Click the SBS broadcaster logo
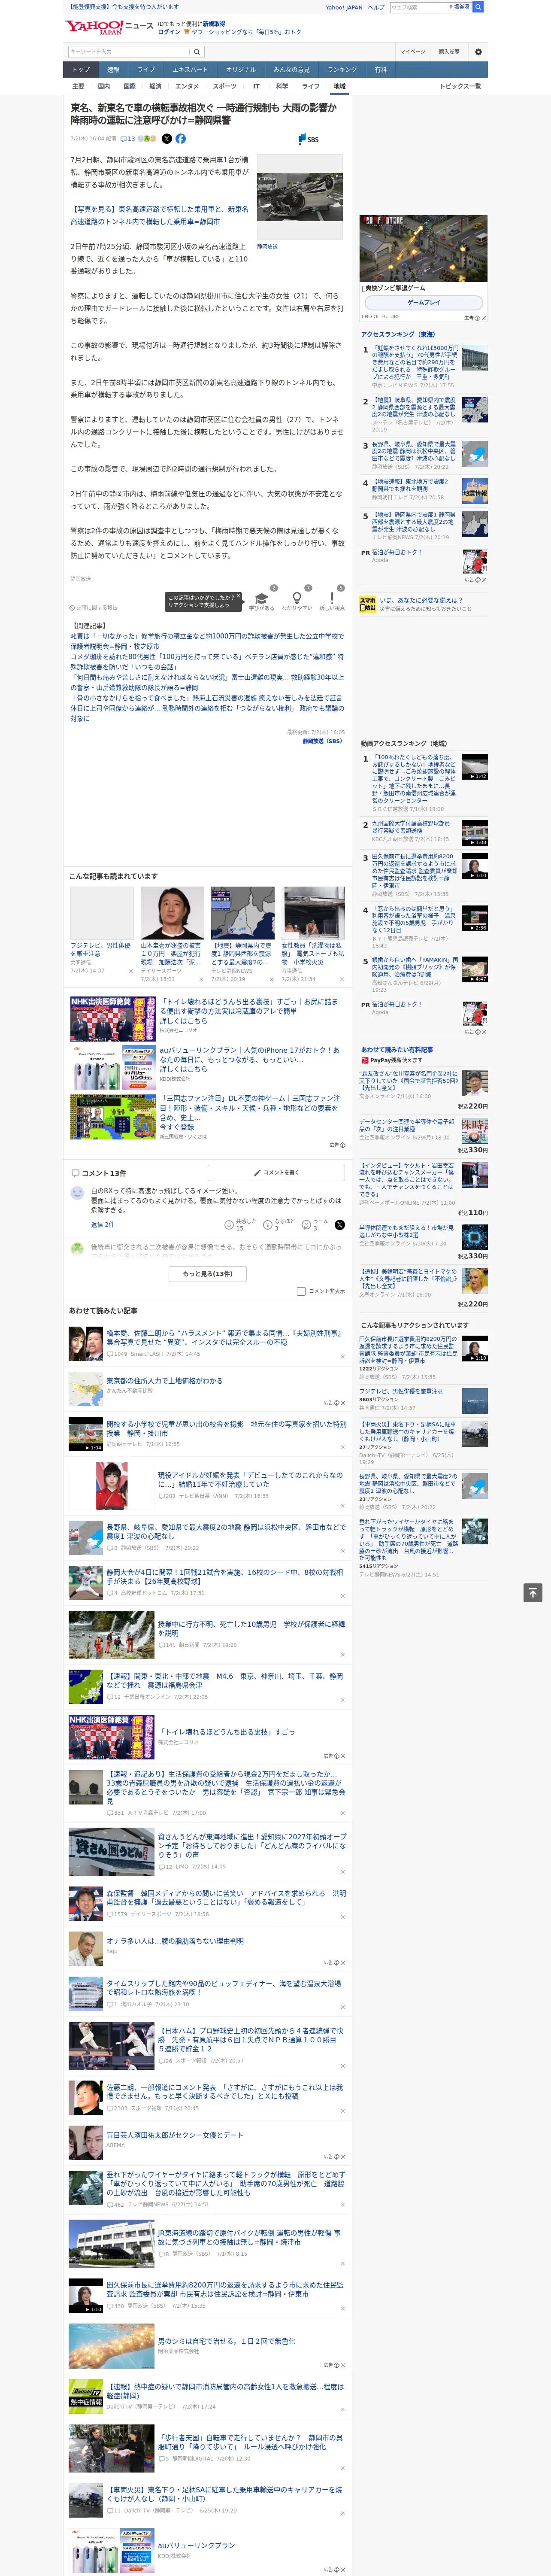 pyautogui.click(x=308, y=139)
